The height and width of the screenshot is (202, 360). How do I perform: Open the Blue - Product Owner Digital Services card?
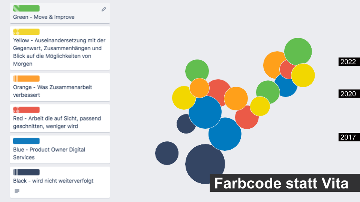click(60, 149)
